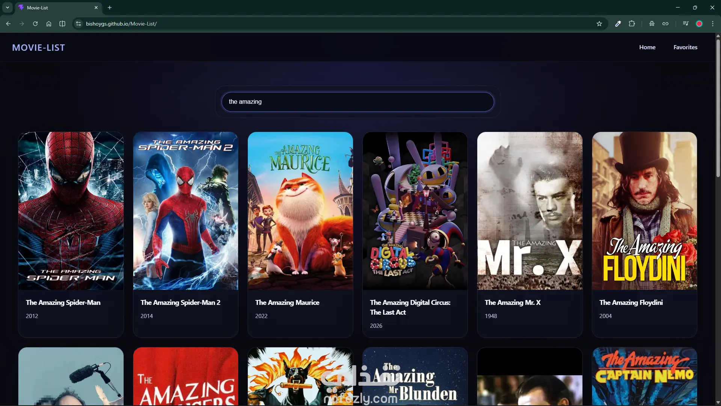
Task: Click the MOVIE-LIST logo
Action: point(38,48)
